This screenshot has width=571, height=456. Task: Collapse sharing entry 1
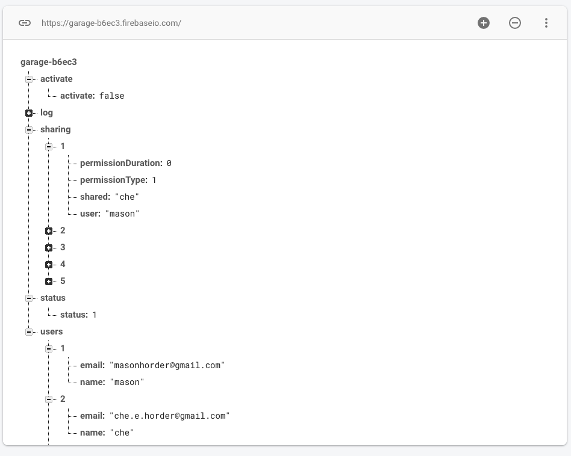[48, 147]
